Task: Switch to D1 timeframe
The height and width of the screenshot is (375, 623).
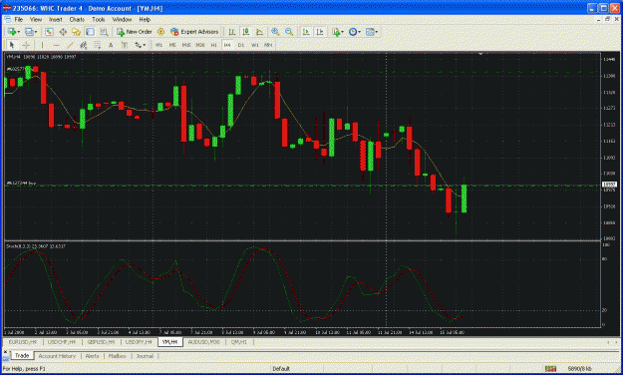Action: (241, 45)
